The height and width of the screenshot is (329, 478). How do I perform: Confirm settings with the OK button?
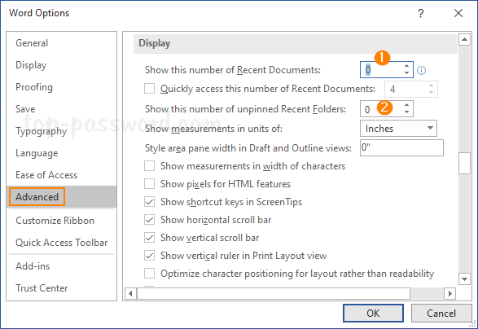click(373, 314)
